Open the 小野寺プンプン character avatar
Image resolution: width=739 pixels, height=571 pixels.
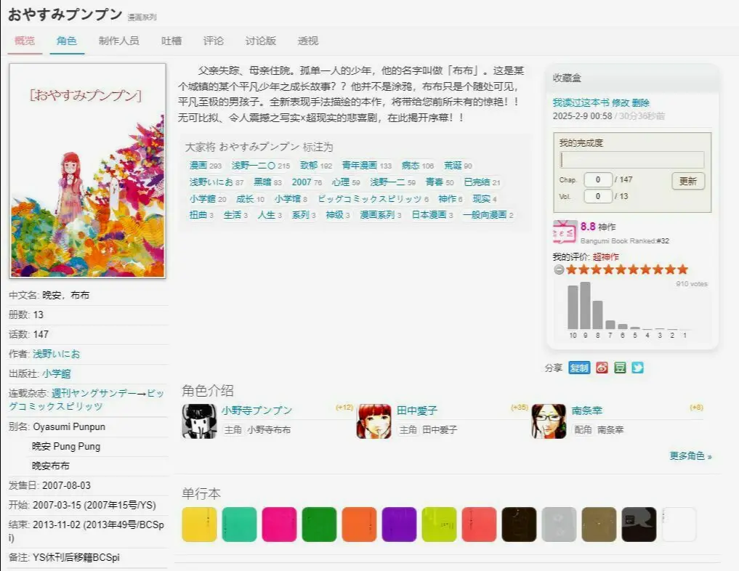[199, 421]
